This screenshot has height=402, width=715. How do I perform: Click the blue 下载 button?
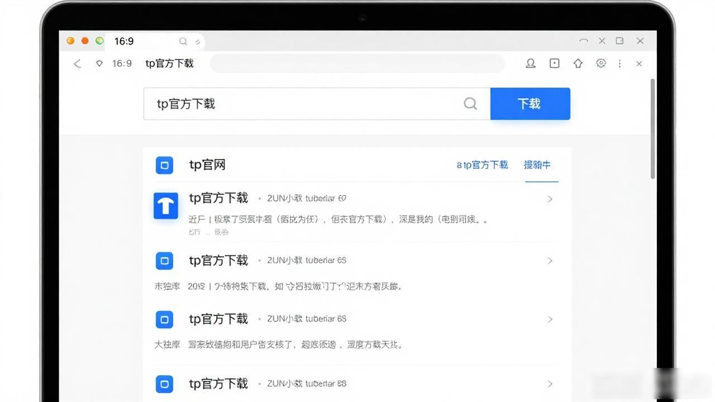(x=530, y=103)
